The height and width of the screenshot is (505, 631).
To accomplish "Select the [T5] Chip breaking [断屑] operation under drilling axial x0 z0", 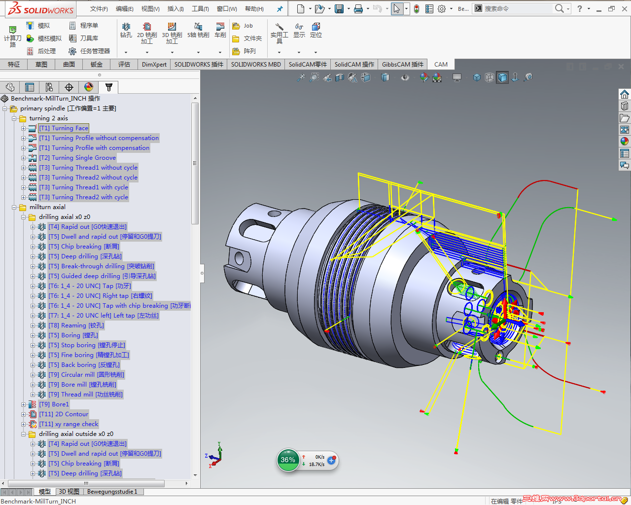I will tap(84, 247).
